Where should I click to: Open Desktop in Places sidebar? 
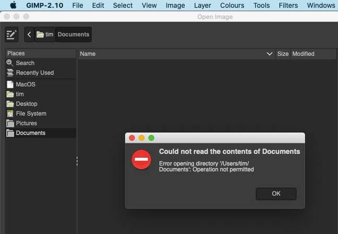point(41,104)
